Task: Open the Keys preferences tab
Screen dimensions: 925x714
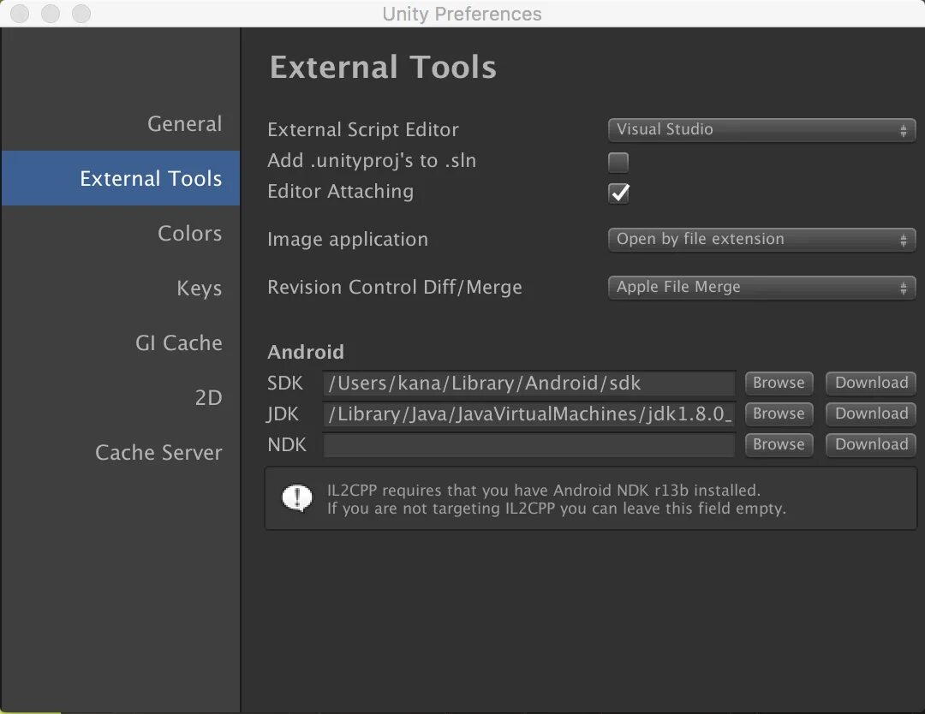Action: (199, 289)
